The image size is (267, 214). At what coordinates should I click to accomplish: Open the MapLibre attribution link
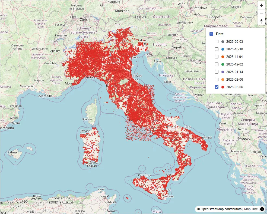click(x=251, y=209)
